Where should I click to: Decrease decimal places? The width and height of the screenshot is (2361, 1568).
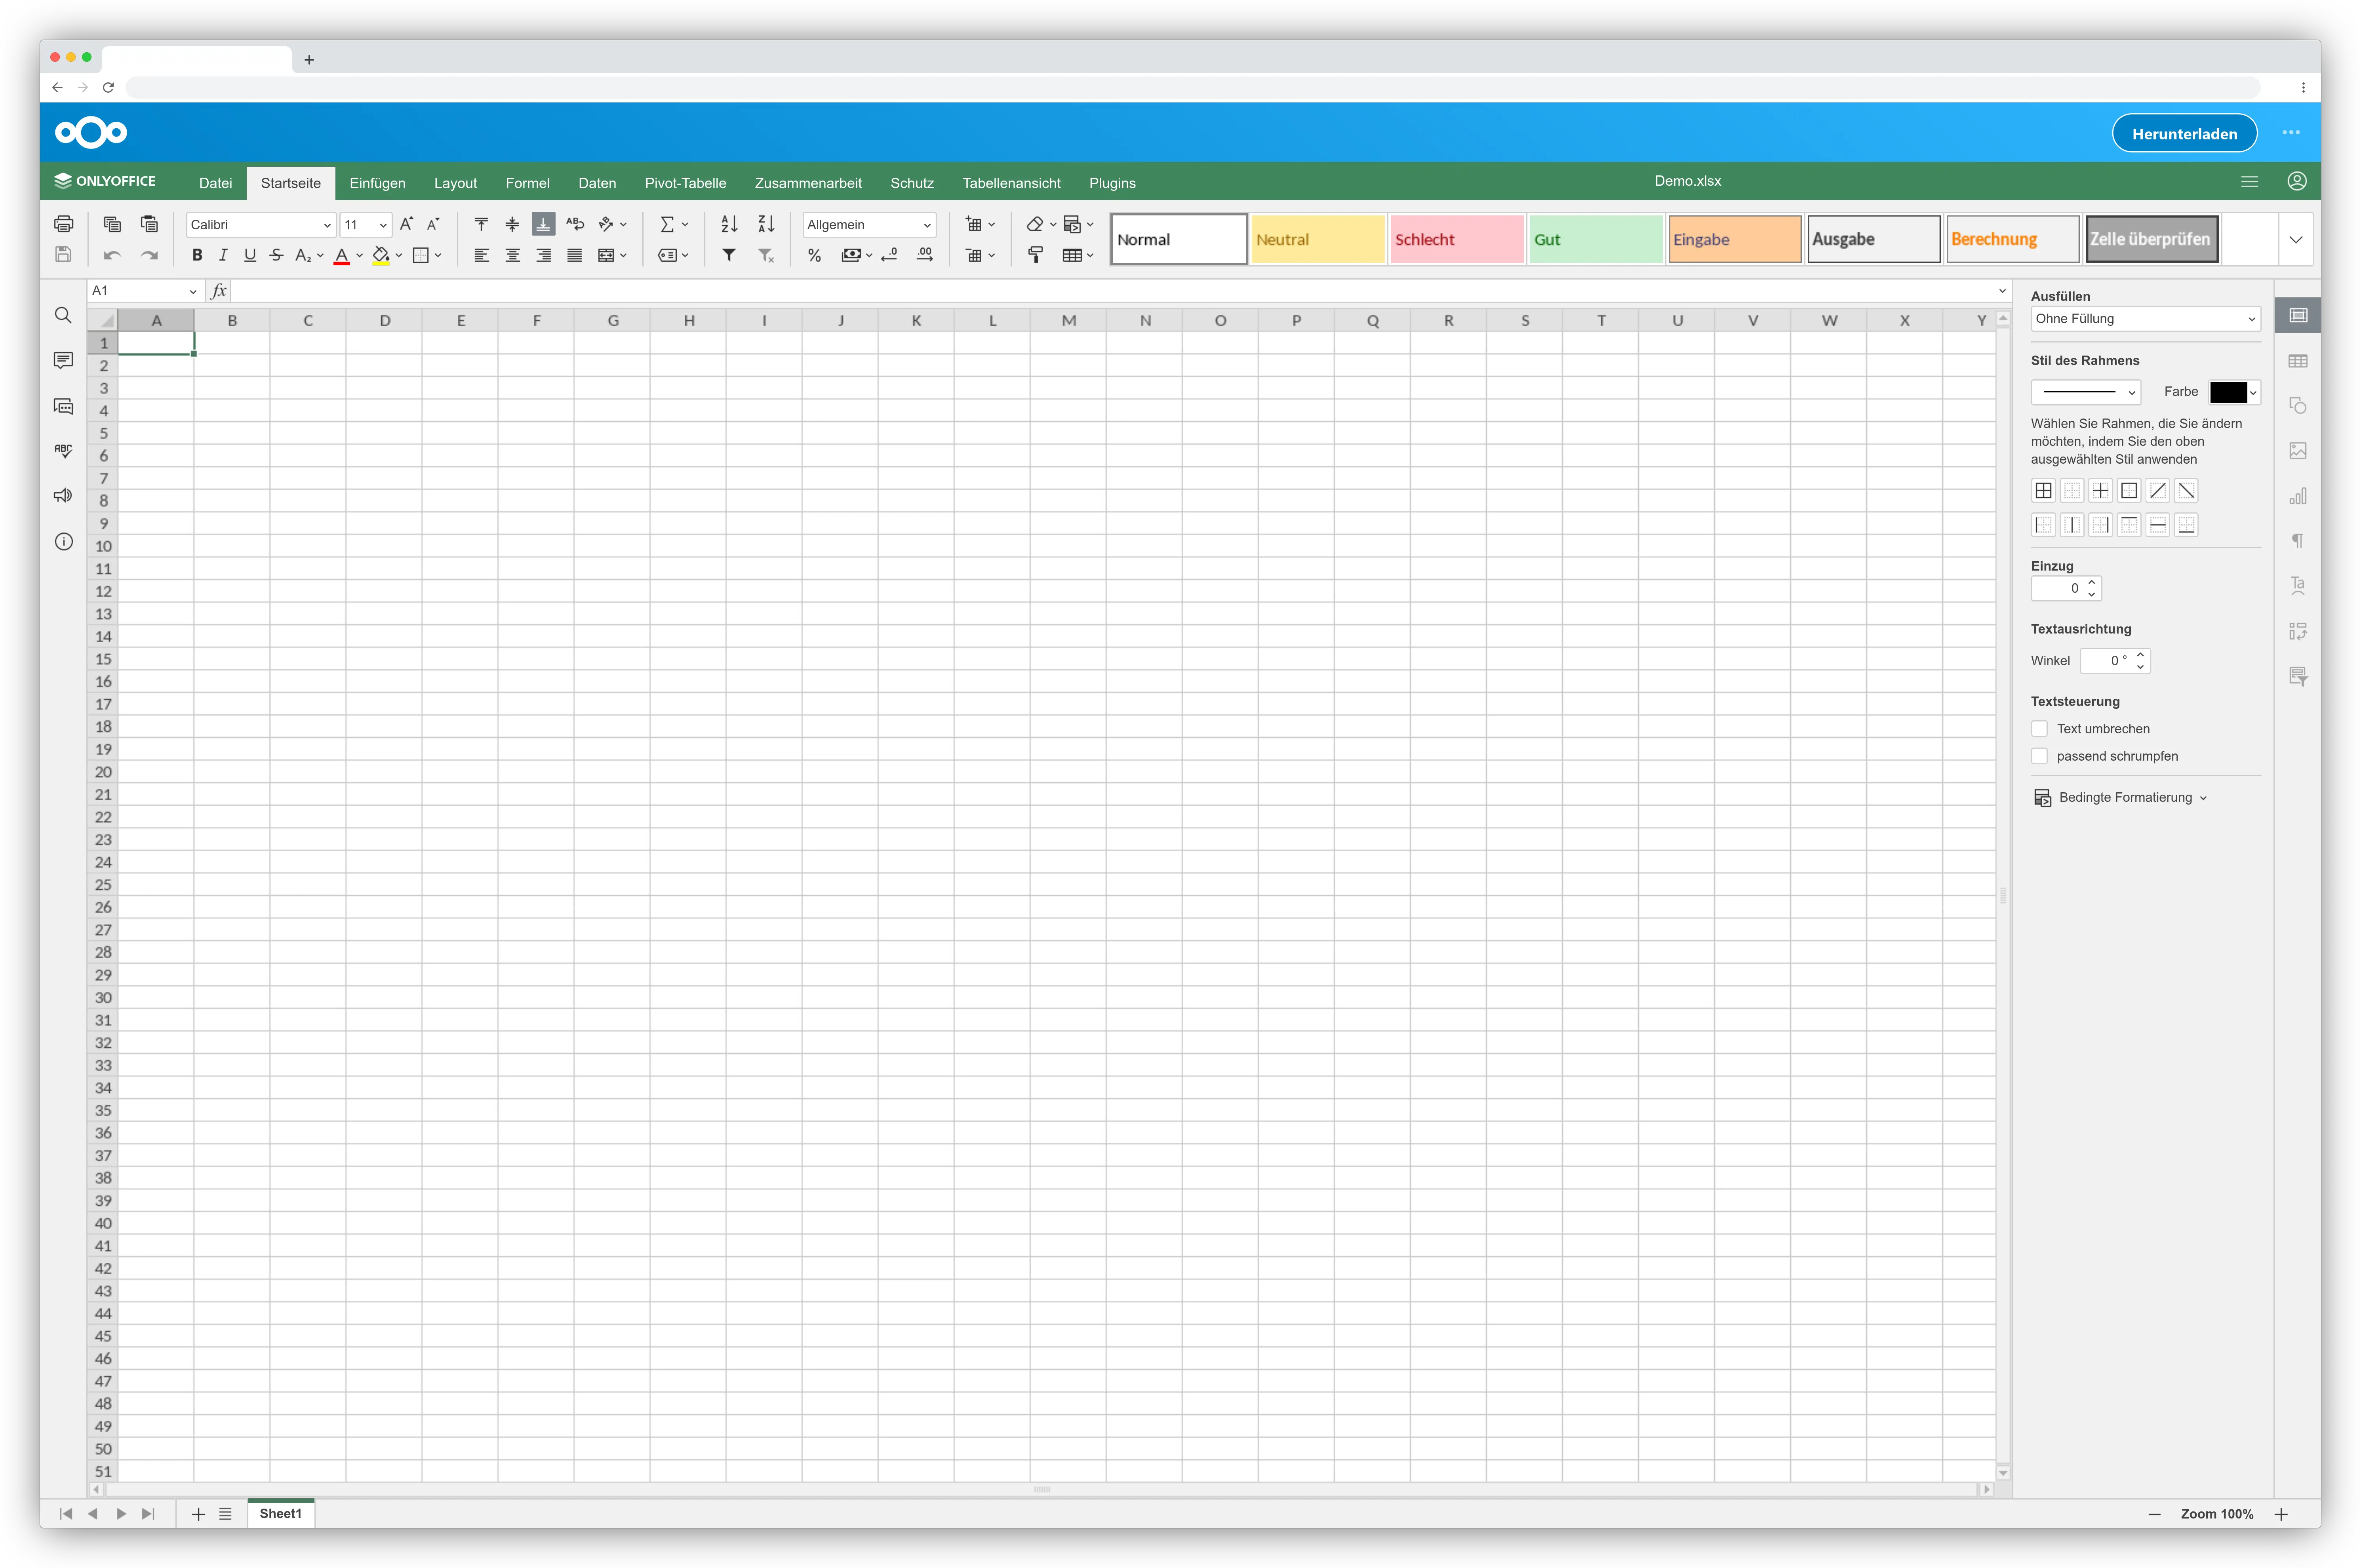[889, 255]
